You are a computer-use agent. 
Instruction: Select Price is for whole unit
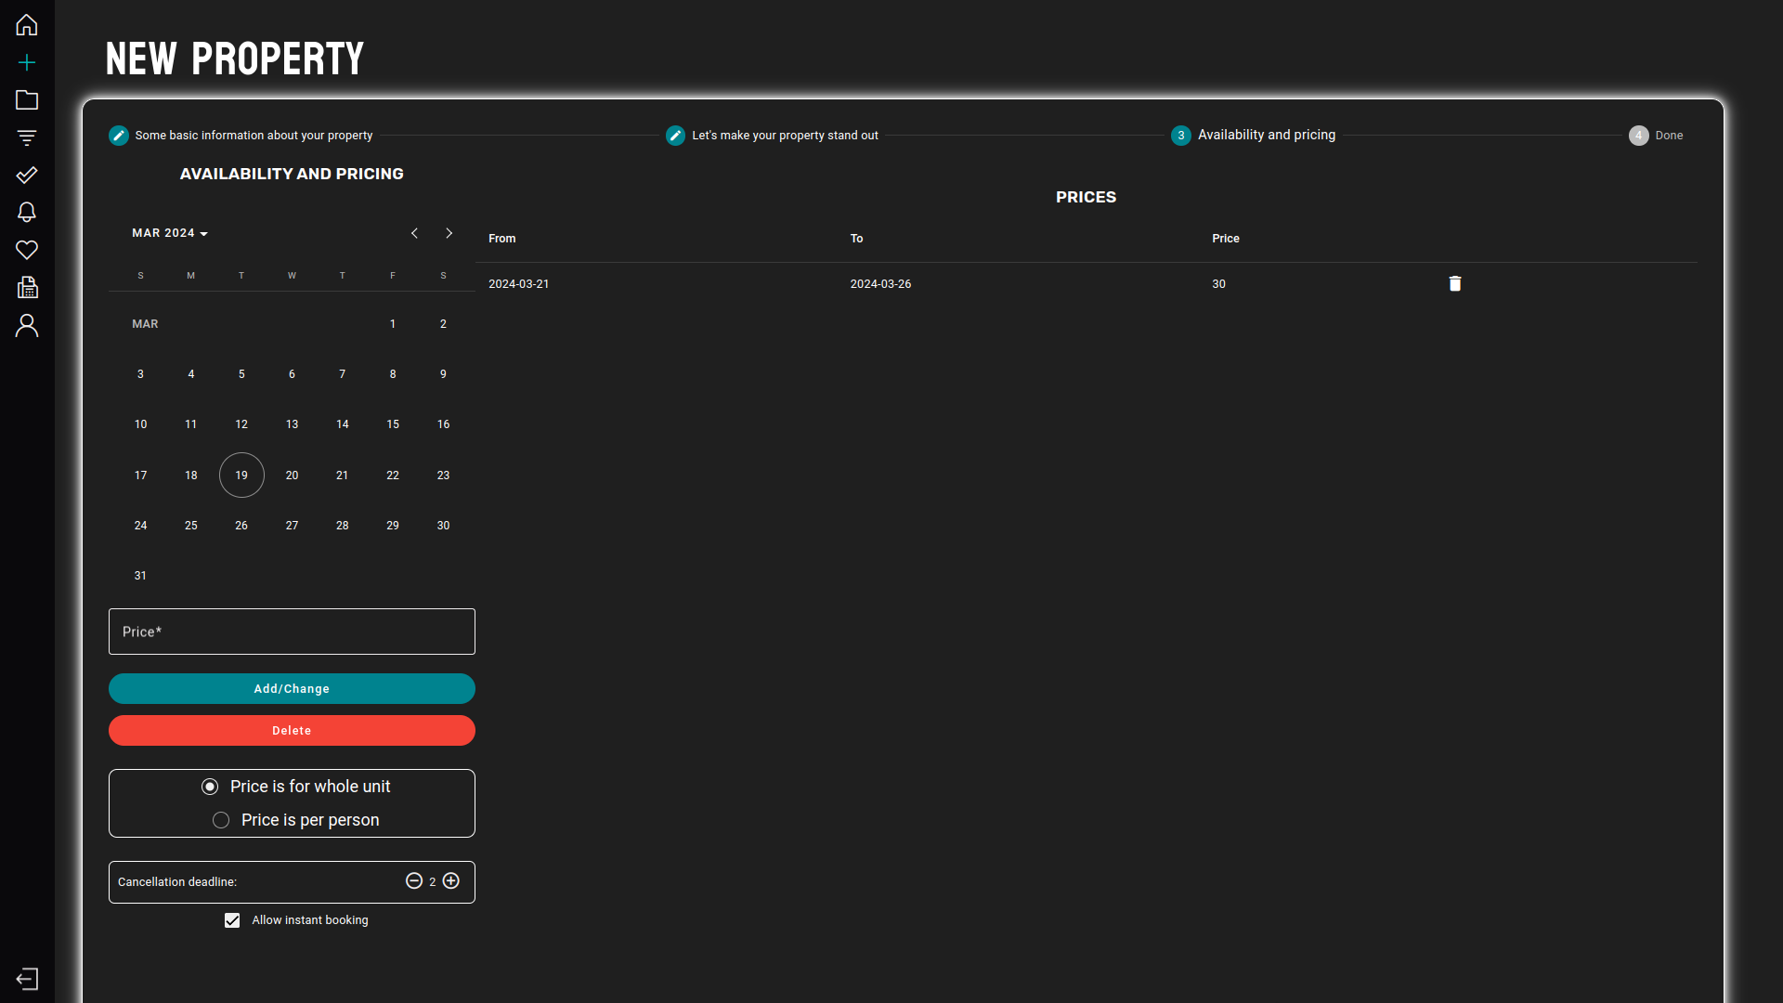[210, 787]
